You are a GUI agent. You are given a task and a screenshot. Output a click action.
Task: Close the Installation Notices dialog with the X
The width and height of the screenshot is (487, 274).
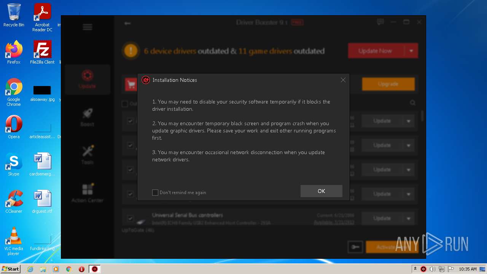coord(343,80)
